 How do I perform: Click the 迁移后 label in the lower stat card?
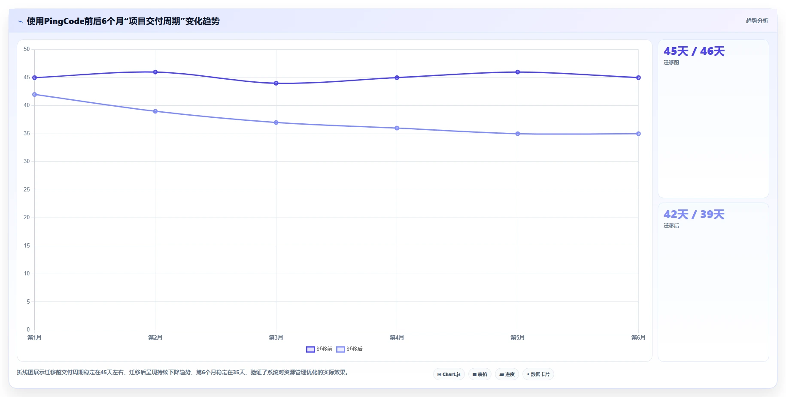[x=671, y=226]
